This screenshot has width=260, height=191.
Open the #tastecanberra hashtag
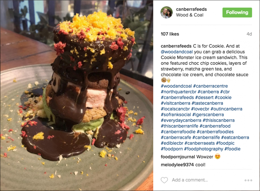coord(207,103)
